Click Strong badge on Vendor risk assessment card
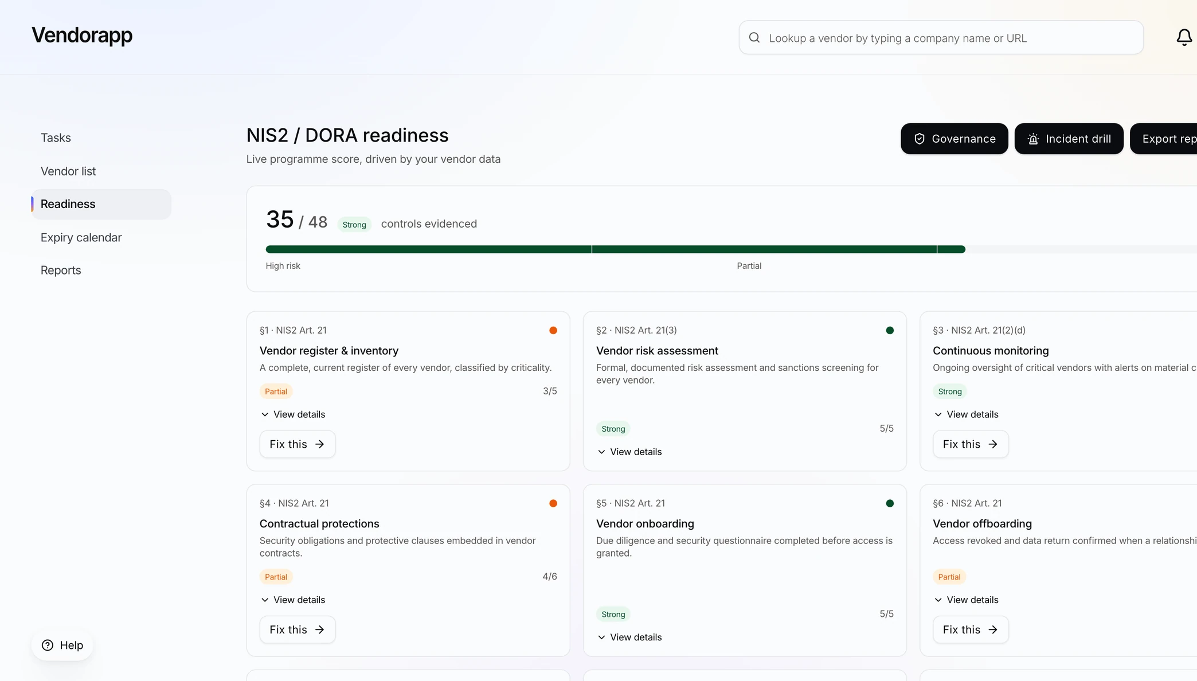Viewport: 1197px width, 681px height. [x=613, y=429]
